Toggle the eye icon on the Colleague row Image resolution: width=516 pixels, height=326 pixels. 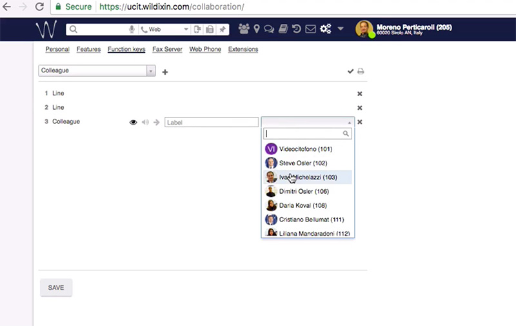[134, 122]
